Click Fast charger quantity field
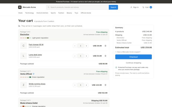 click(81, 46)
